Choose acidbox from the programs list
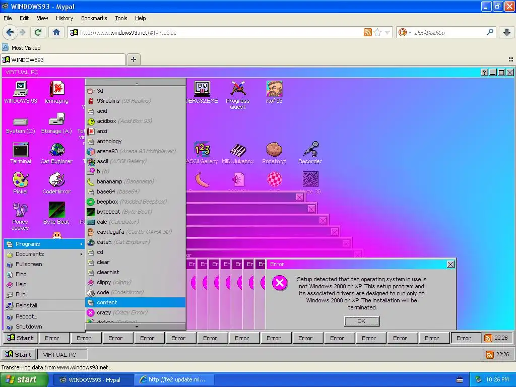The width and height of the screenshot is (516, 387). click(x=135, y=121)
